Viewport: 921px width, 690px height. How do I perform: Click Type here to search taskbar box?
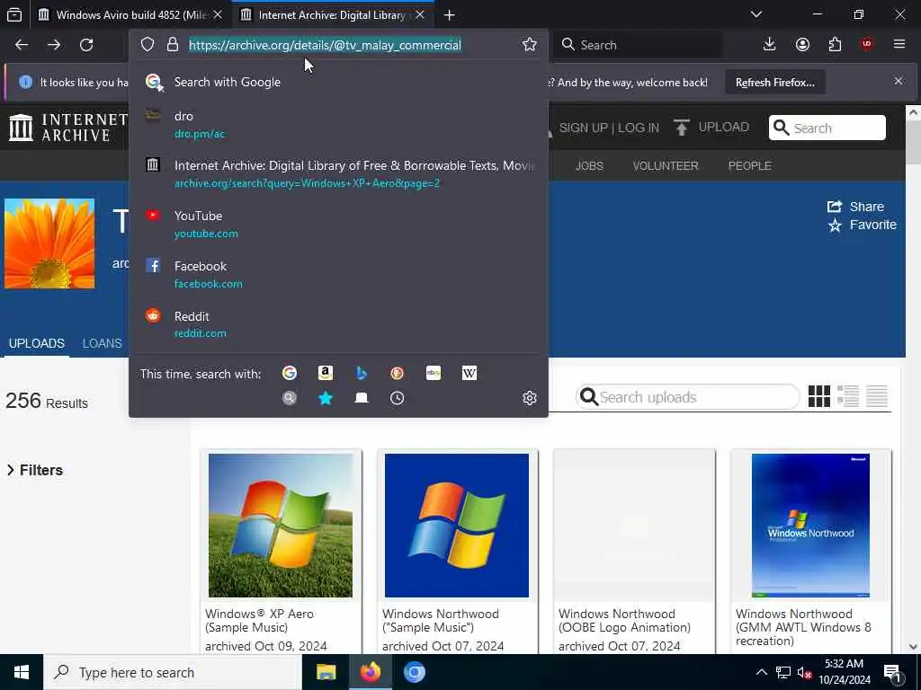[172, 672]
